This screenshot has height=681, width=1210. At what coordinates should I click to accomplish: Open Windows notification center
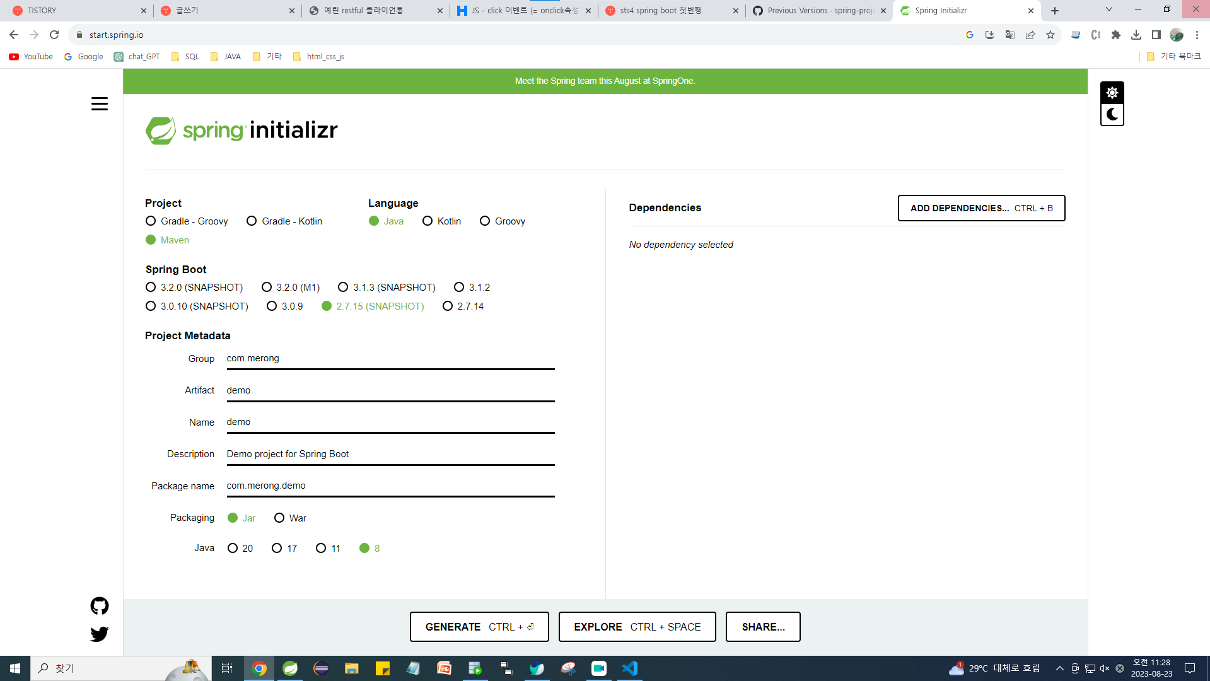pyautogui.click(x=1190, y=668)
